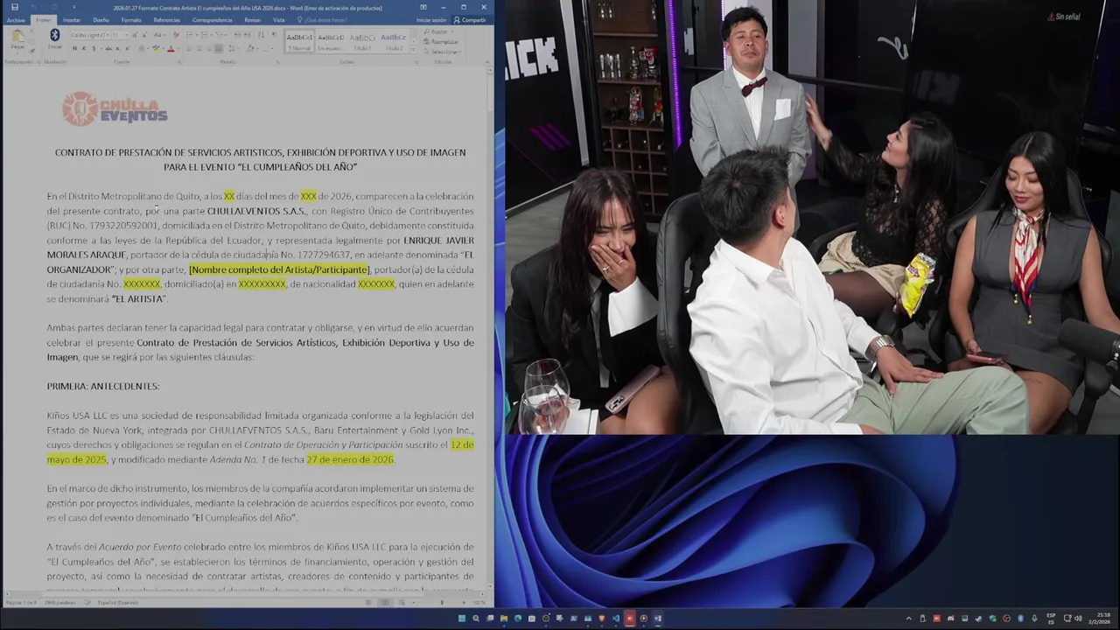Screen dimensions: 1120x630
Task: Open the Archivo tab
Action: 16,20
